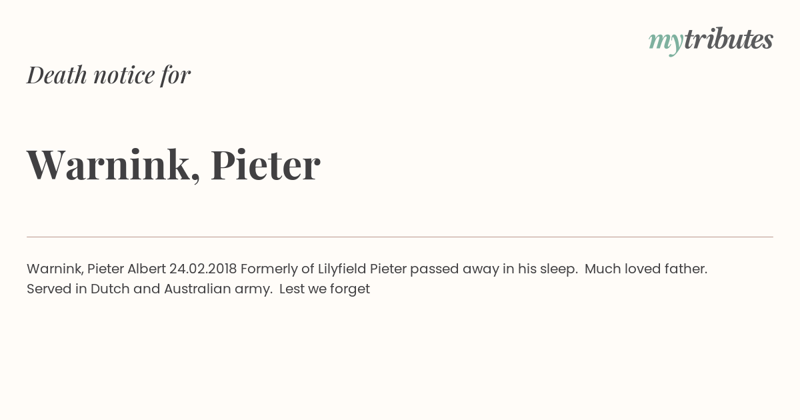Click the phrase "Lest we forget"
Viewport: 800px width, 420px height.
pos(325,289)
